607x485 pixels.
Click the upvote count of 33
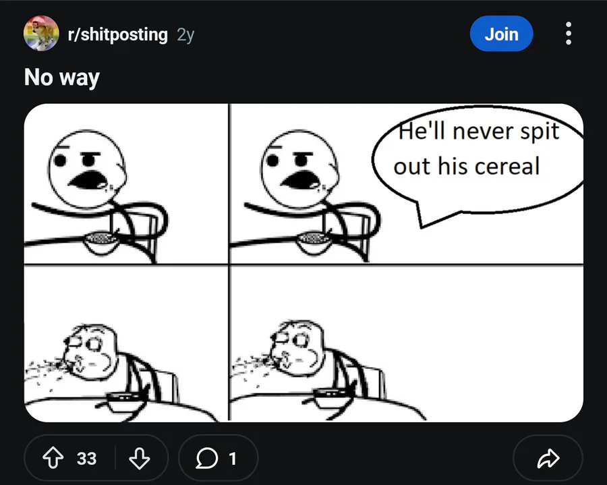click(86, 459)
